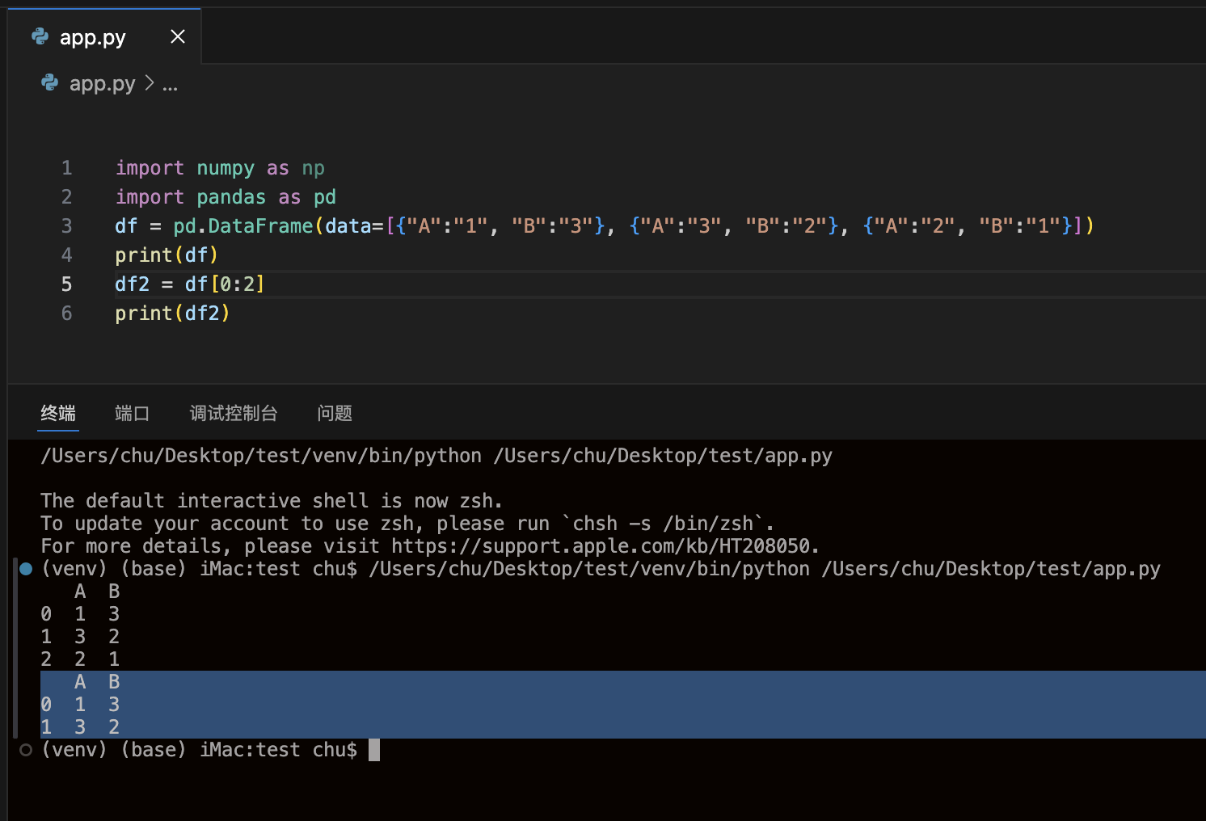1206x821 pixels.
Task: Open the breadcrumb ellipsis symbol list
Action: [170, 85]
